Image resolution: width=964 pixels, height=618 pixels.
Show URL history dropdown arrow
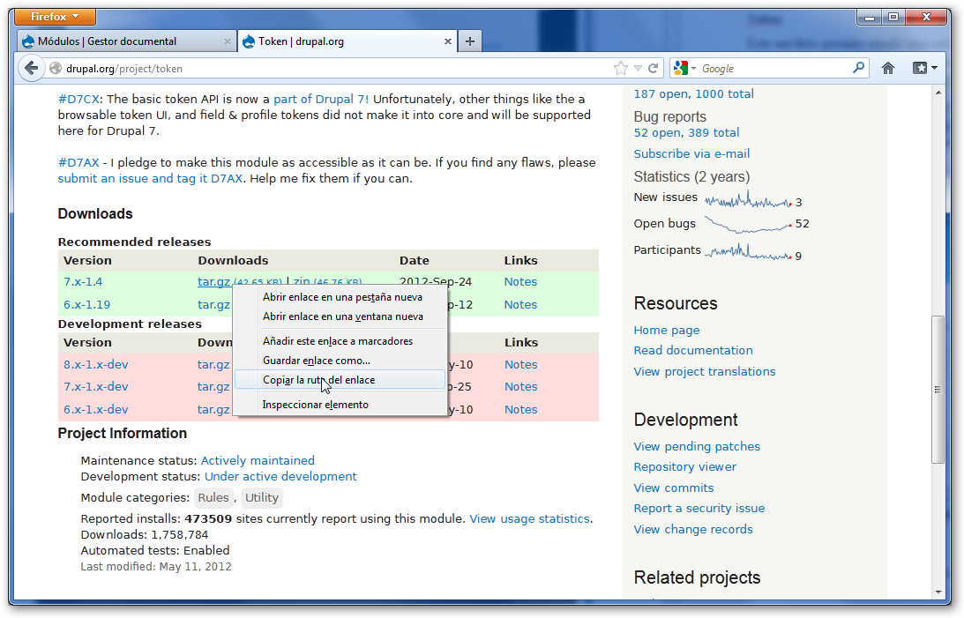pos(638,68)
